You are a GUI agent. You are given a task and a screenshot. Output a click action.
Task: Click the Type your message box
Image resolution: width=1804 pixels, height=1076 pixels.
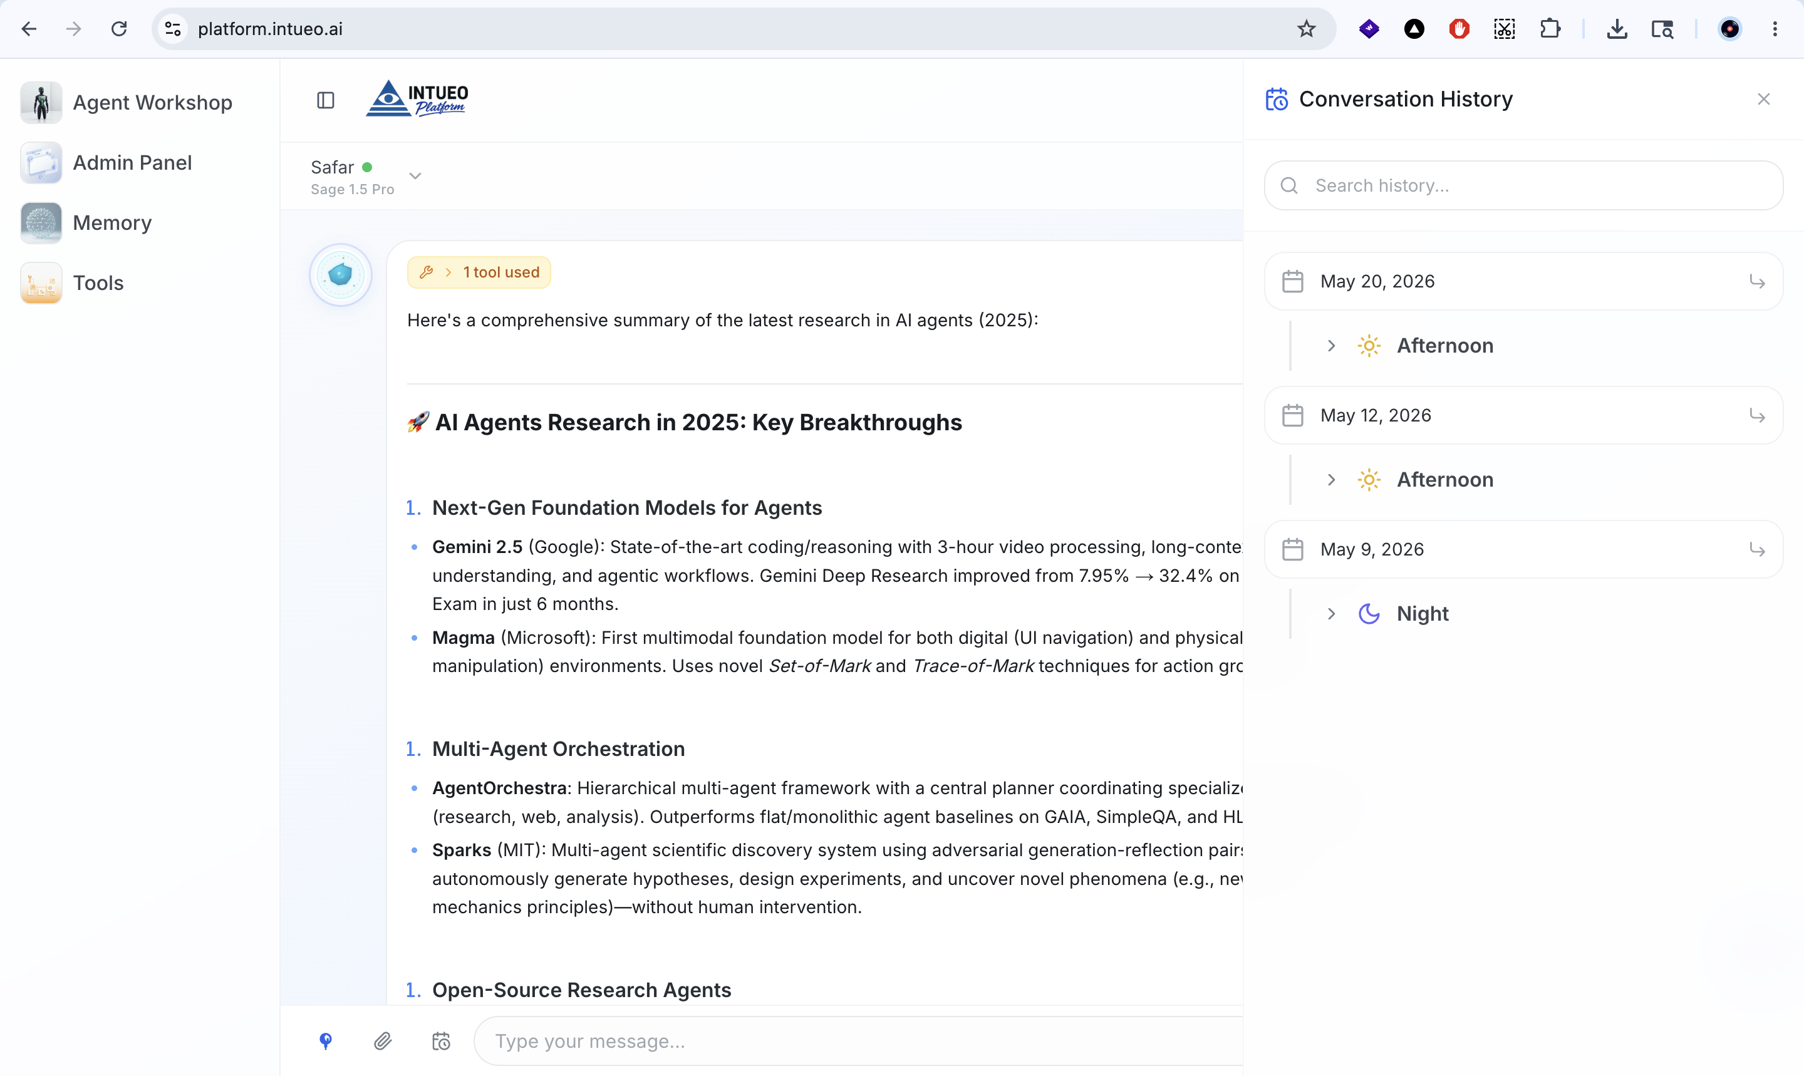859,1041
